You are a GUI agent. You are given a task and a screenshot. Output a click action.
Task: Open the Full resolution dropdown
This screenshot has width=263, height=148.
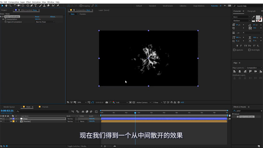pos(122,102)
